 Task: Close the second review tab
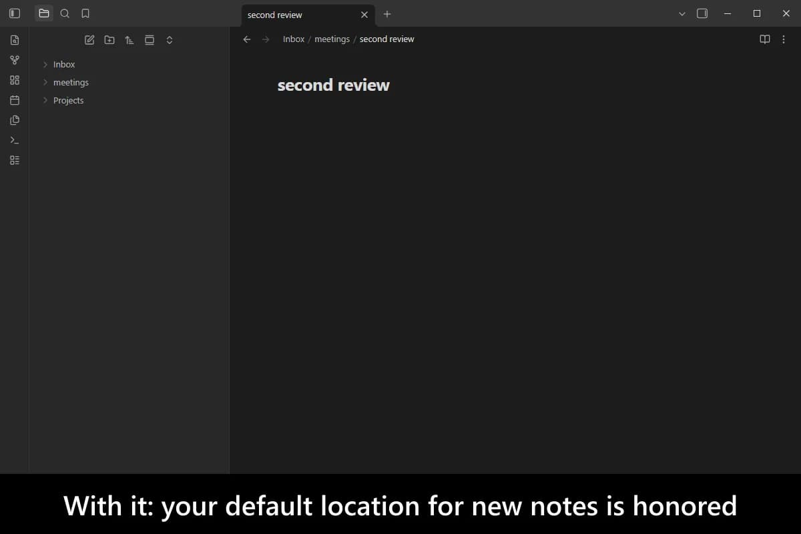(364, 15)
